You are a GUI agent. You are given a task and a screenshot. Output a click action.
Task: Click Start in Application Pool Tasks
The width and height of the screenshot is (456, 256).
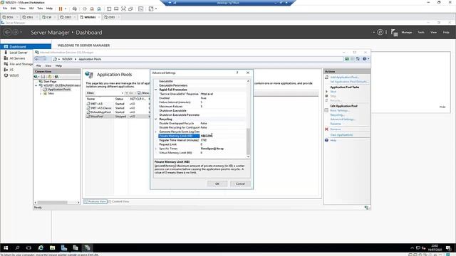(333, 92)
